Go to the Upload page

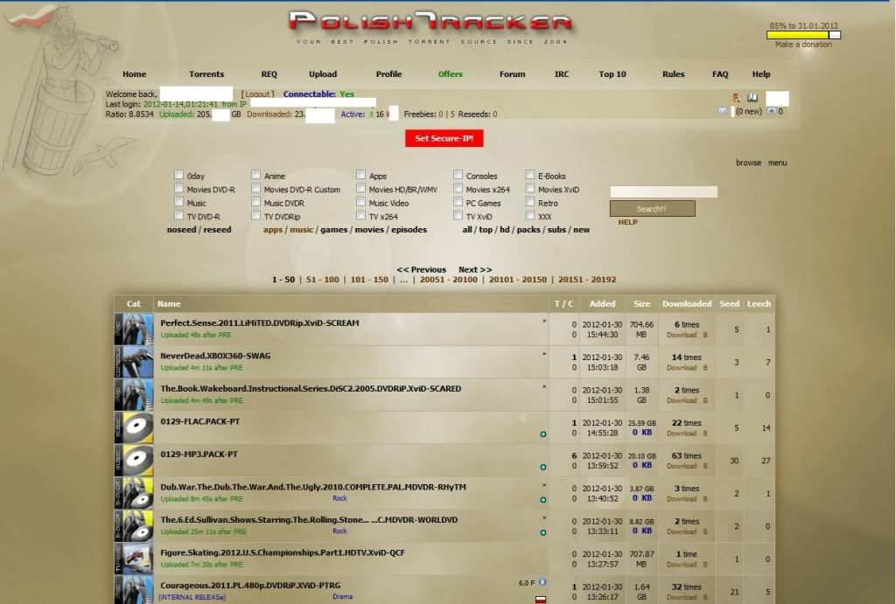coord(323,74)
